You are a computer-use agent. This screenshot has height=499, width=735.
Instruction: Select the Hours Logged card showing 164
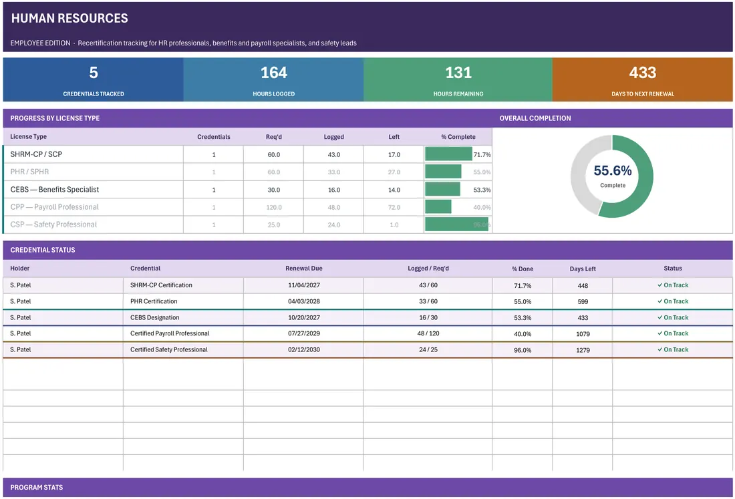[x=274, y=79]
